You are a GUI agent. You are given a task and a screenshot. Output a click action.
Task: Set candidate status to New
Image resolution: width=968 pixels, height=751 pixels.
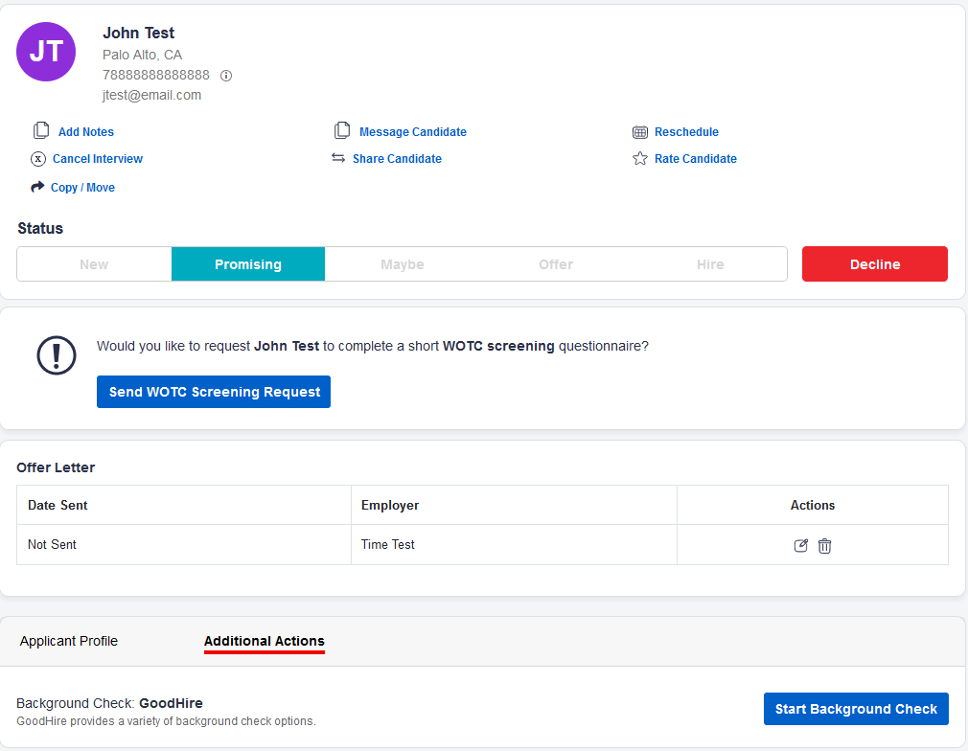tap(94, 264)
